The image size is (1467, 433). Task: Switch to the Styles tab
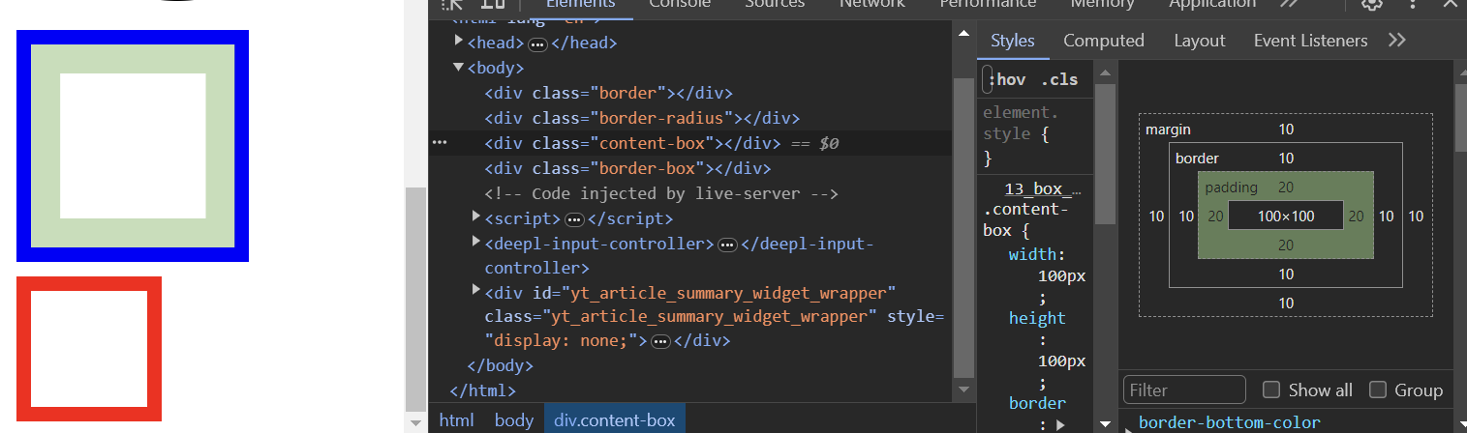pos(1013,41)
